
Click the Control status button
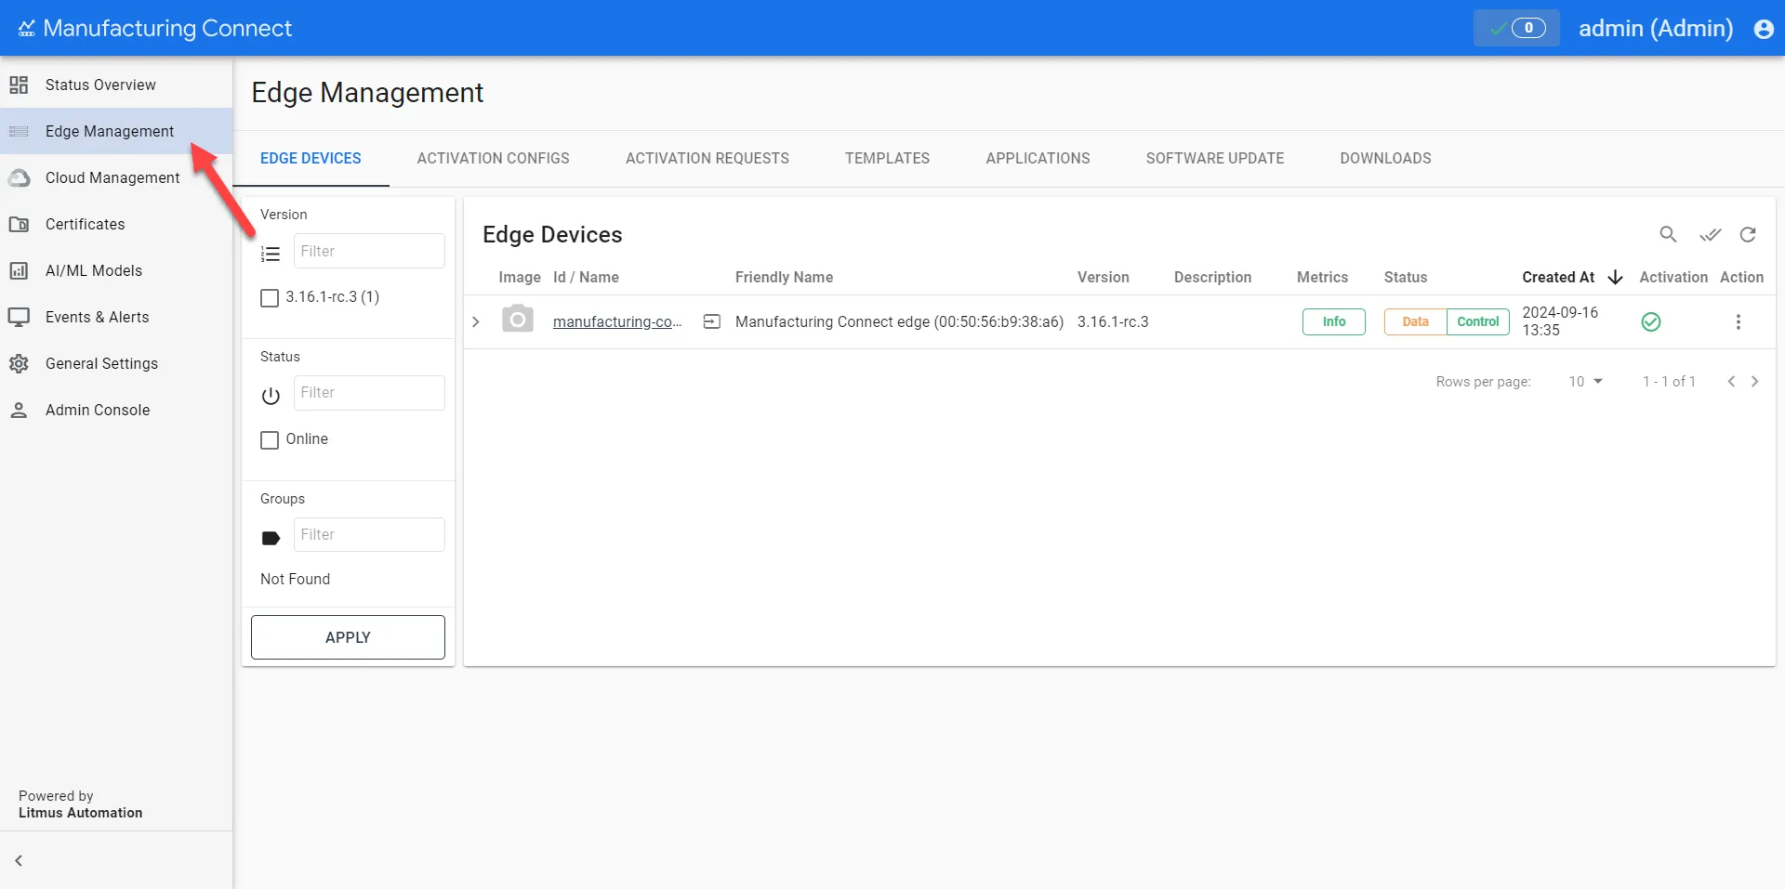coord(1477,321)
